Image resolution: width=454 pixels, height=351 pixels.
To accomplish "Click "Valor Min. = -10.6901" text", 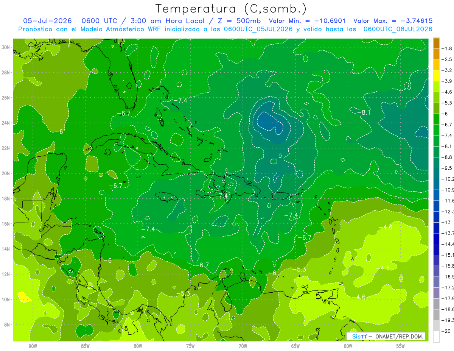I will pos(308,21).
